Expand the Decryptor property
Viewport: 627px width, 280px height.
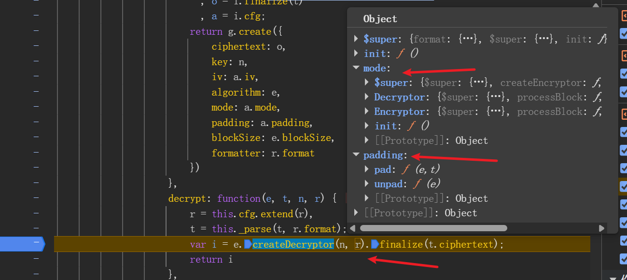click(367, 97)
